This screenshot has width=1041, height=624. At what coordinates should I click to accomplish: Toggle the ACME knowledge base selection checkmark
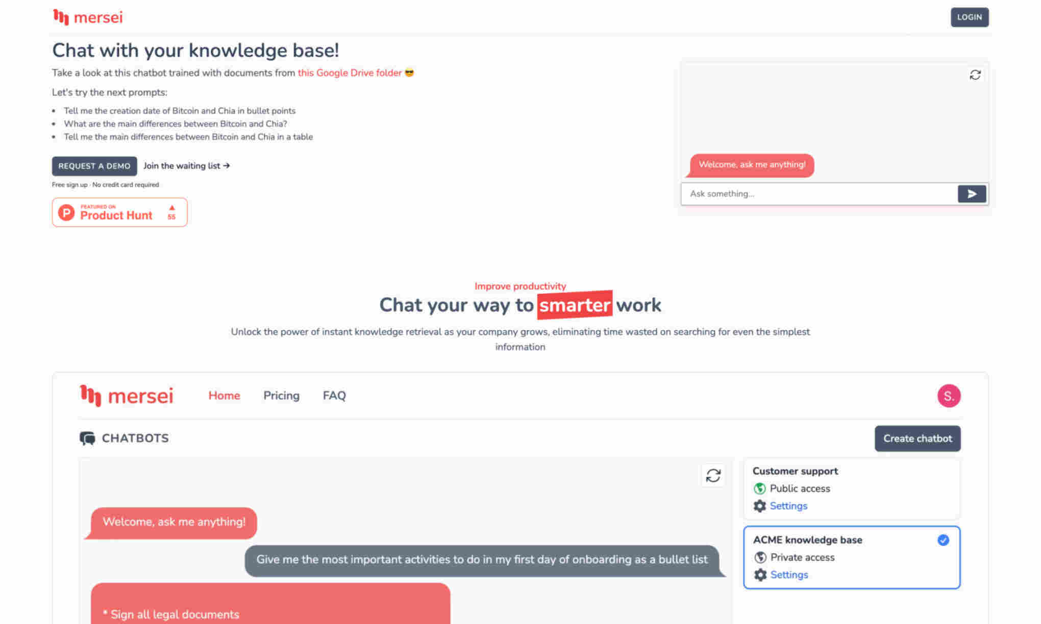click(x=944, y=540)
